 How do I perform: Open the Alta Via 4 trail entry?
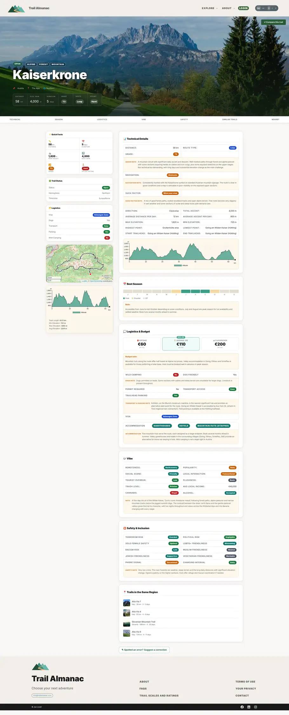coord(181,613)
